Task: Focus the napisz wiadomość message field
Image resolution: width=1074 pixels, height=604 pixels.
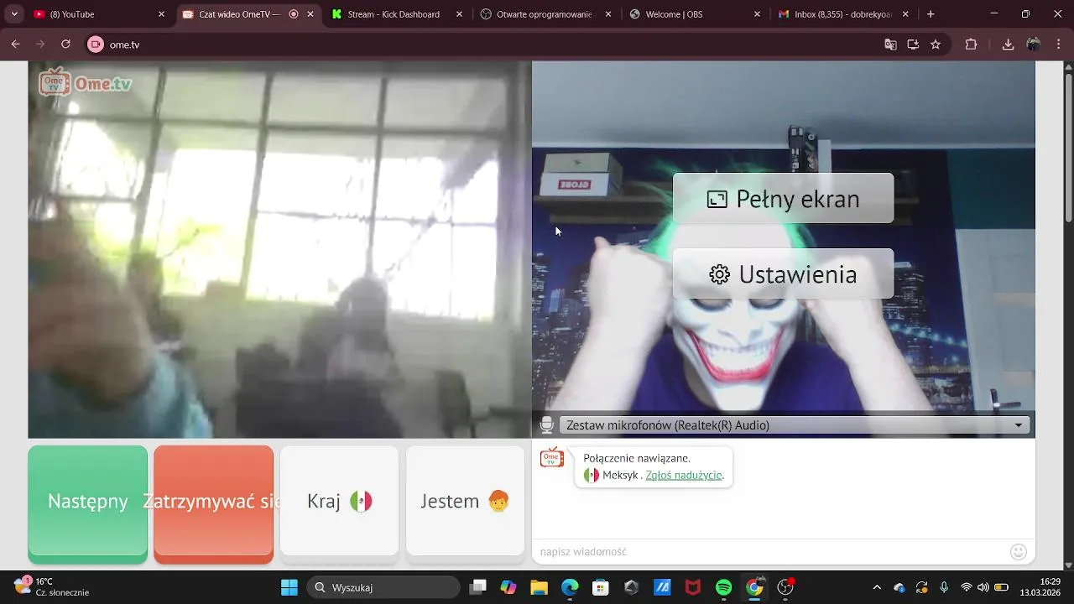Action: (768, 551)
